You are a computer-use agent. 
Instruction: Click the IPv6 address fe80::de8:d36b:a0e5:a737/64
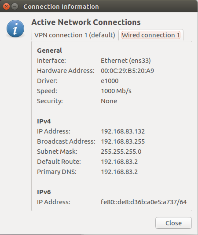click(143, 202)
